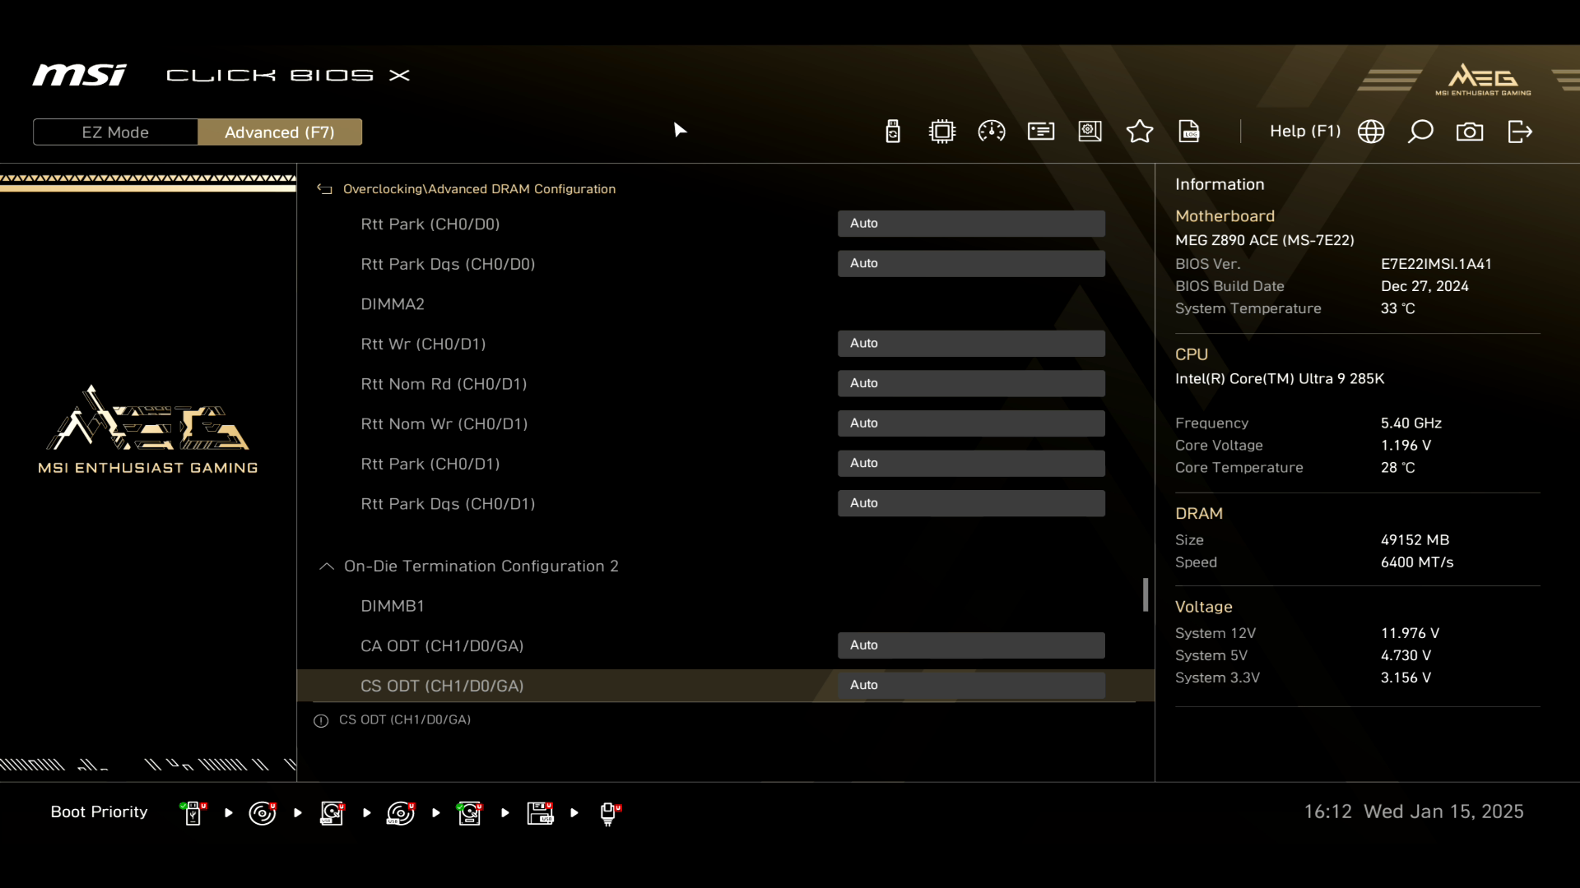Click Help (F1)
This screenshot has height=888, width=1580.
click(x=1304, y=132)
